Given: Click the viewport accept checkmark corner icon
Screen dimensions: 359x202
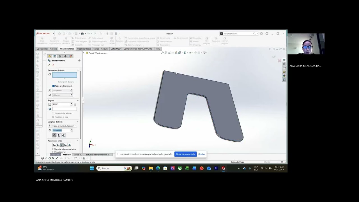Looking at the screenshot, I should coord(274,57).
